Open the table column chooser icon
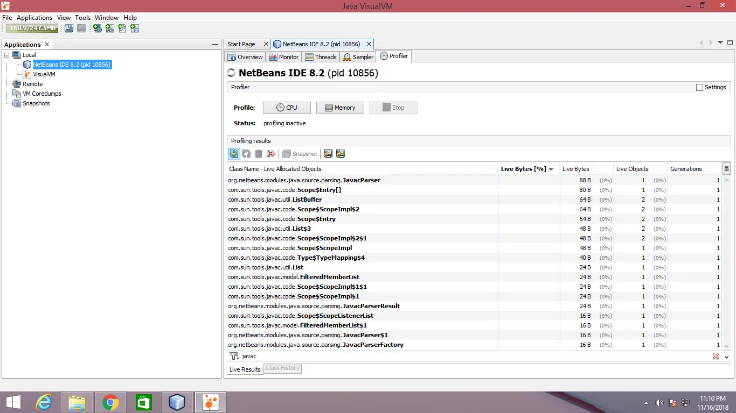The height and width of the screenshot is (413, 736). tap(726, 169)
